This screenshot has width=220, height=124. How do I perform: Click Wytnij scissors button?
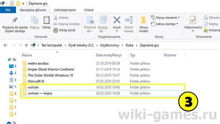(61, 18)
